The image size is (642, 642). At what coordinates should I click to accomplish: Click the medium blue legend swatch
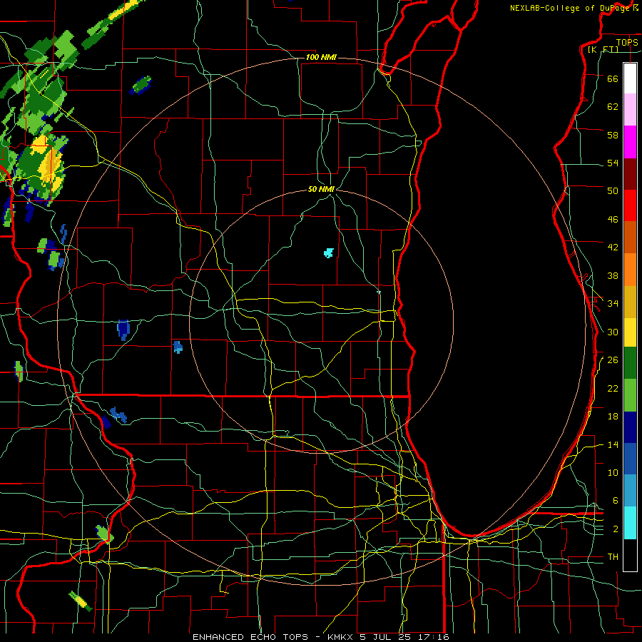[x=630, y=459]
